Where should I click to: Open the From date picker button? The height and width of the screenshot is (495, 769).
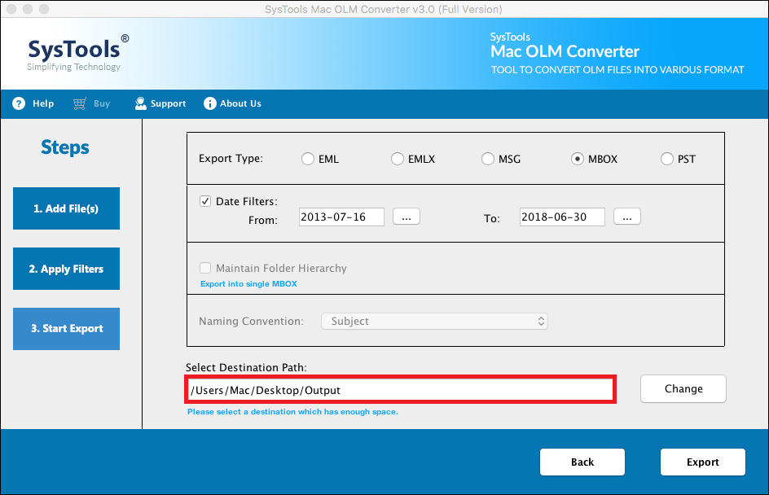coord(406,217)
